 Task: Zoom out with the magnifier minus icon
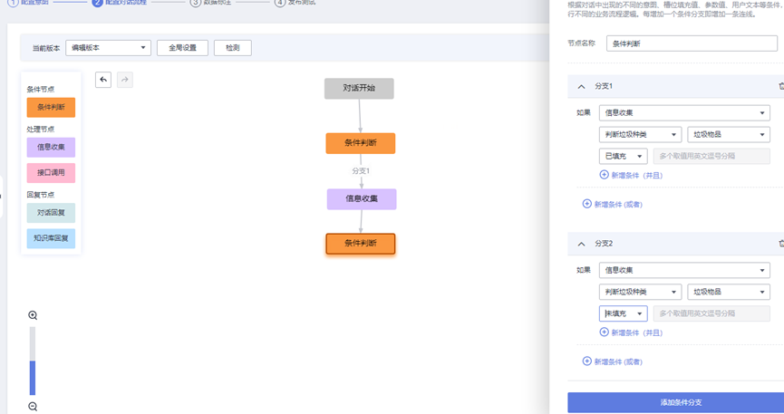pos(33,407)
